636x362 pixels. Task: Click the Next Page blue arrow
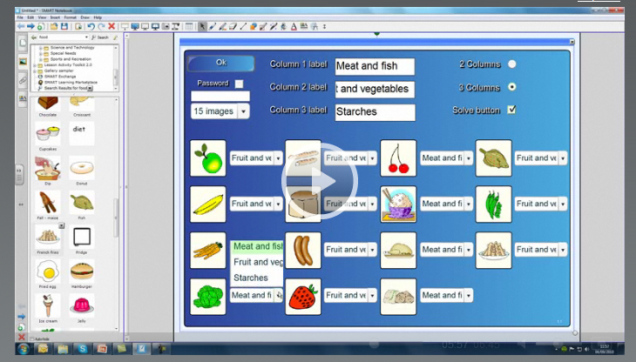pyautogui.click(x=30, y=27)
